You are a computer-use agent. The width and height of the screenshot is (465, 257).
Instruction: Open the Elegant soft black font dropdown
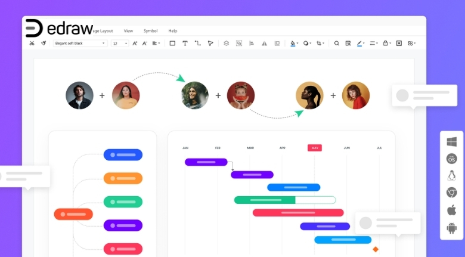pos(80,44)
